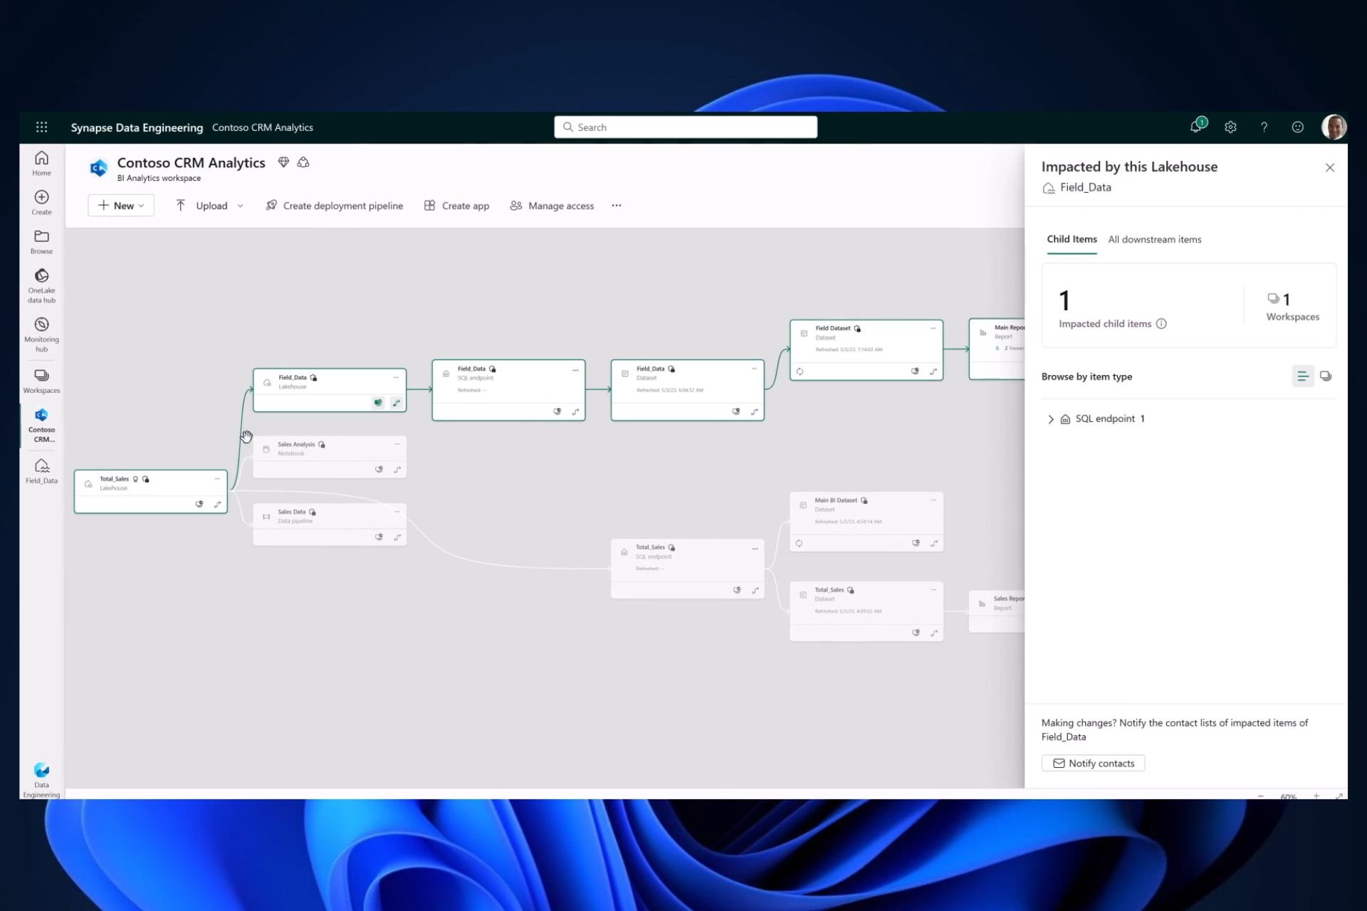Viewport: 1367px width, 911px height.
Task: Click Contoso CRM Analytics breadcrumb in header
Action: coord(263,127)
